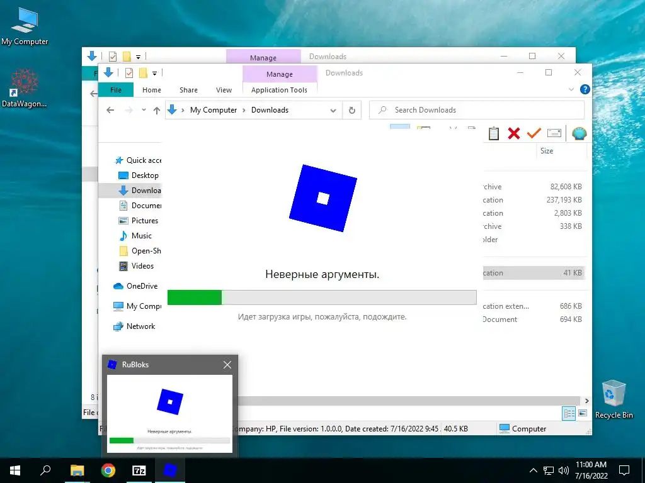Click the front window's Manage contextual tab
This screenshot has height=483, width=645.
pyautogui.click(x=279, y=74)
